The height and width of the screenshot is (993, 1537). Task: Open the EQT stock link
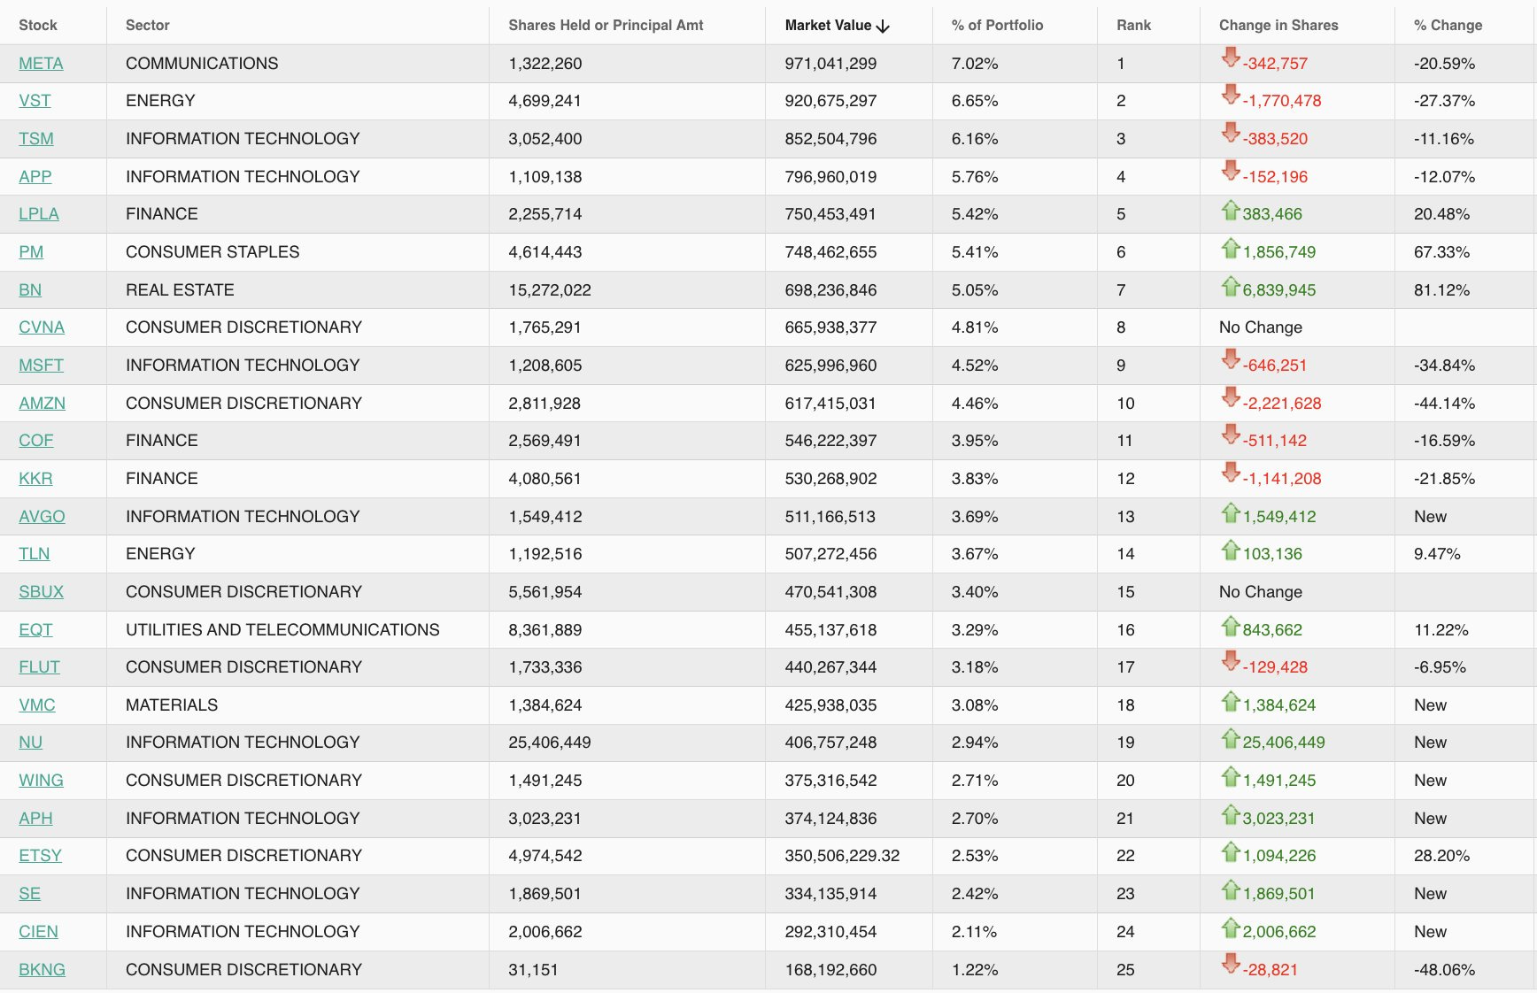click(x=35, y=630)
